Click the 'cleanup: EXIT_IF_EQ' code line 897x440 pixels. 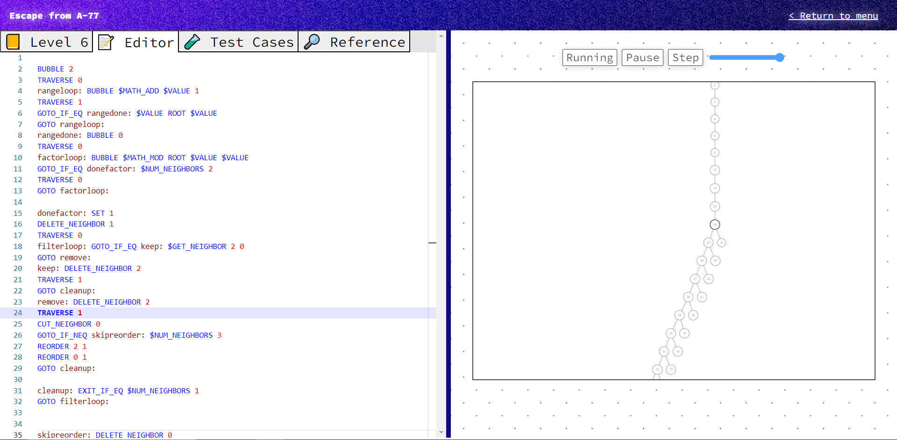tap(118, 391)
